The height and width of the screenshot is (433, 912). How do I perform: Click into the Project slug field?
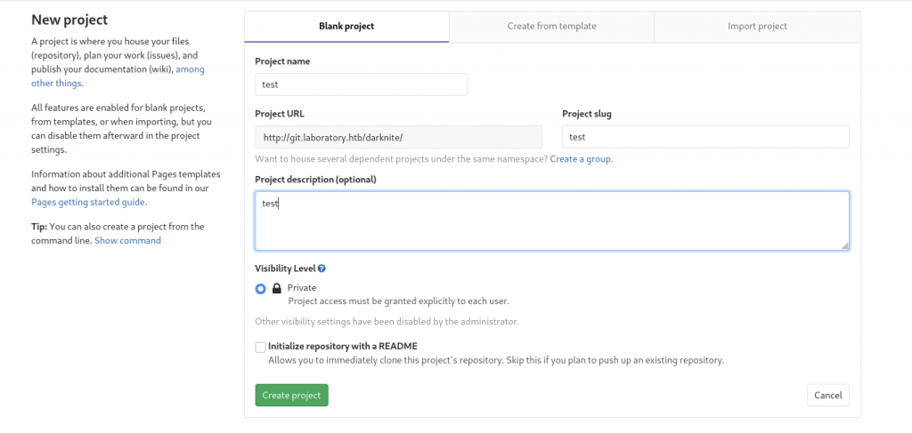(705, 137)
